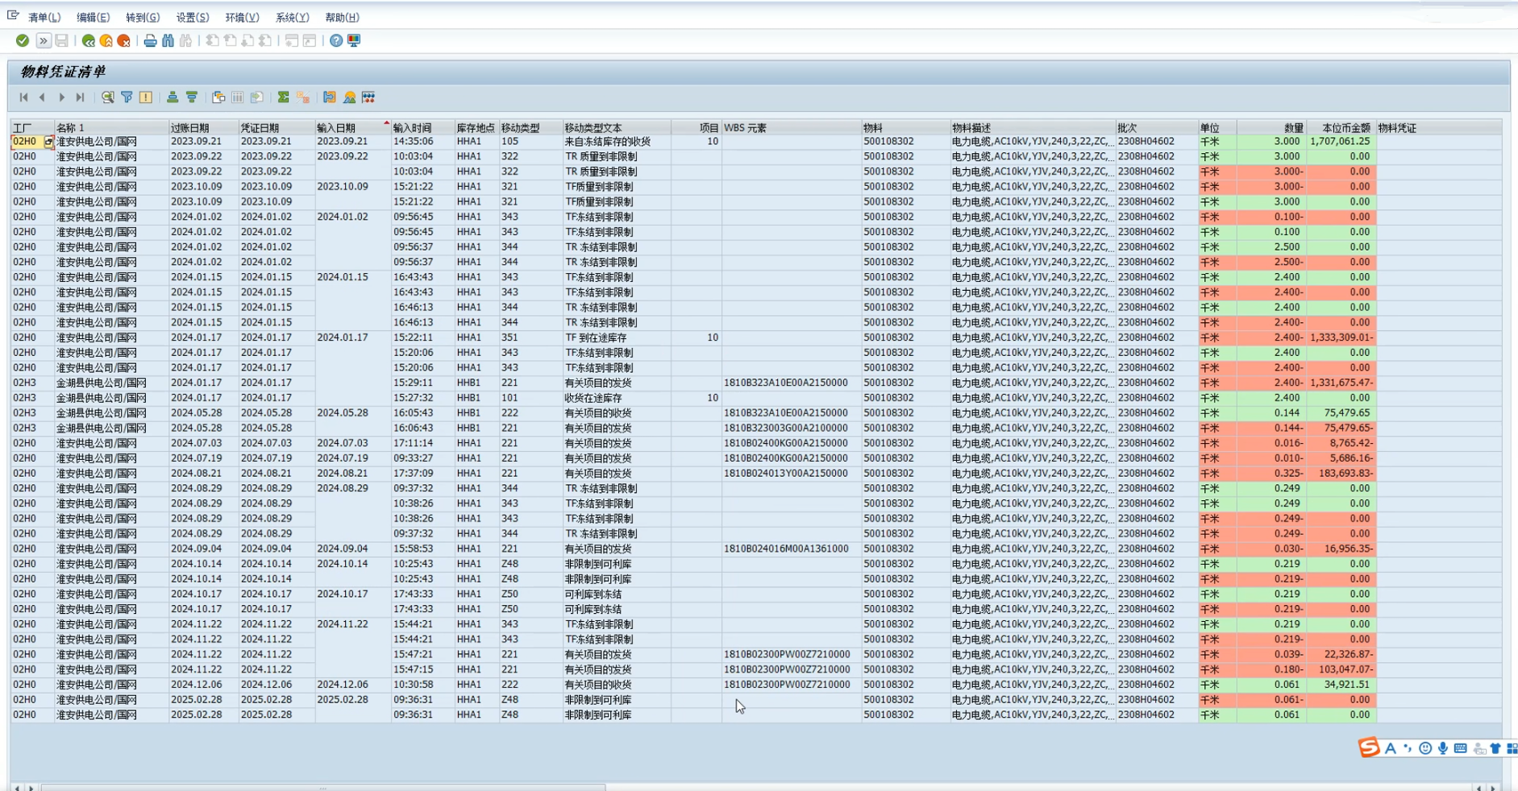The height and width of the screenshot is (791, 1518).
Task: Click the 本位币金额 column header
Action: click(1345, 127)
